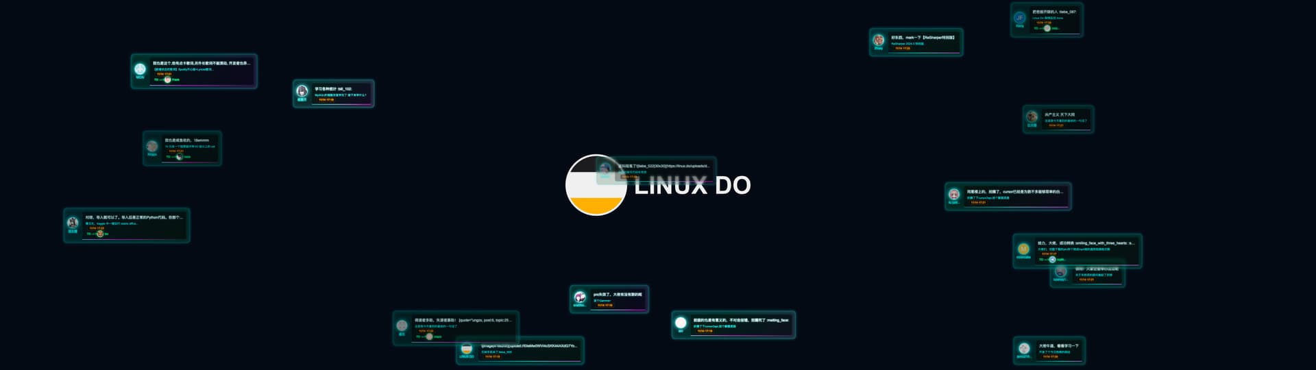Screen dimensions: 1316x370
Task: Open the message 学习各种统计
Action: (x=333, y=89)
